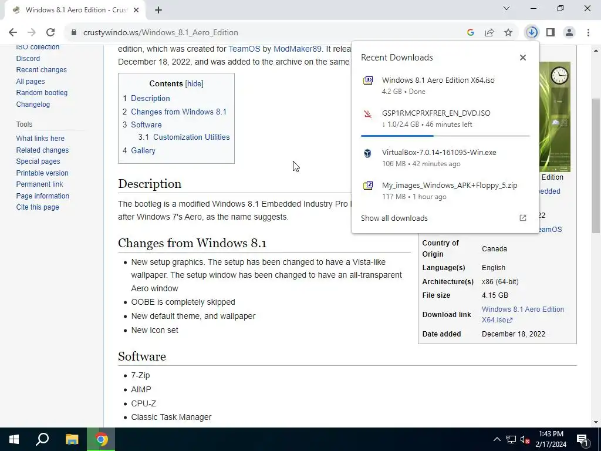Open the notification center
Viewport: 601px width, 451px height.
(x=583, y=439)
